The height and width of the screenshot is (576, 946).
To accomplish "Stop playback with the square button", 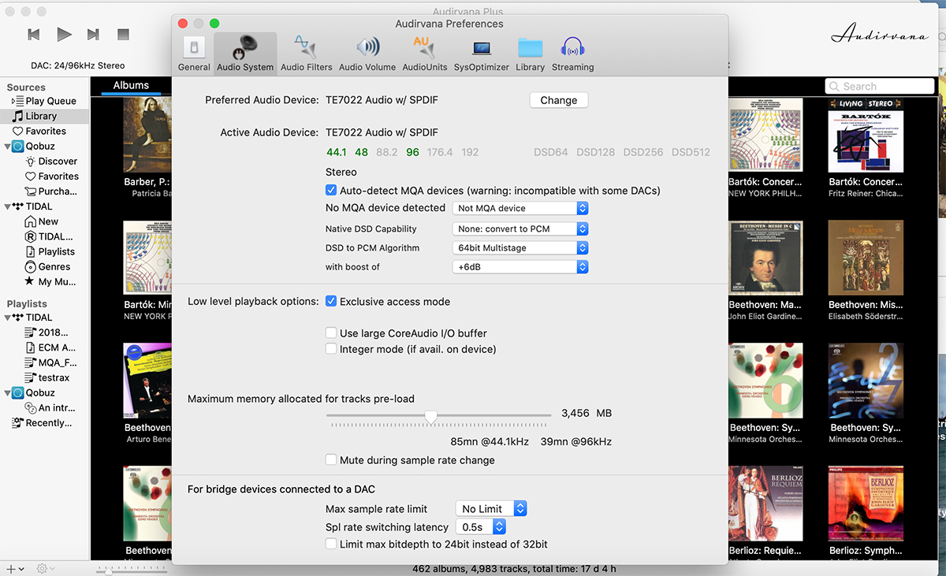I will [x=123, y=34].
